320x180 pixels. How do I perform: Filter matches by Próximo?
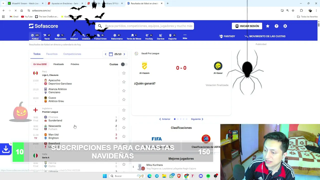coord(75,64)
